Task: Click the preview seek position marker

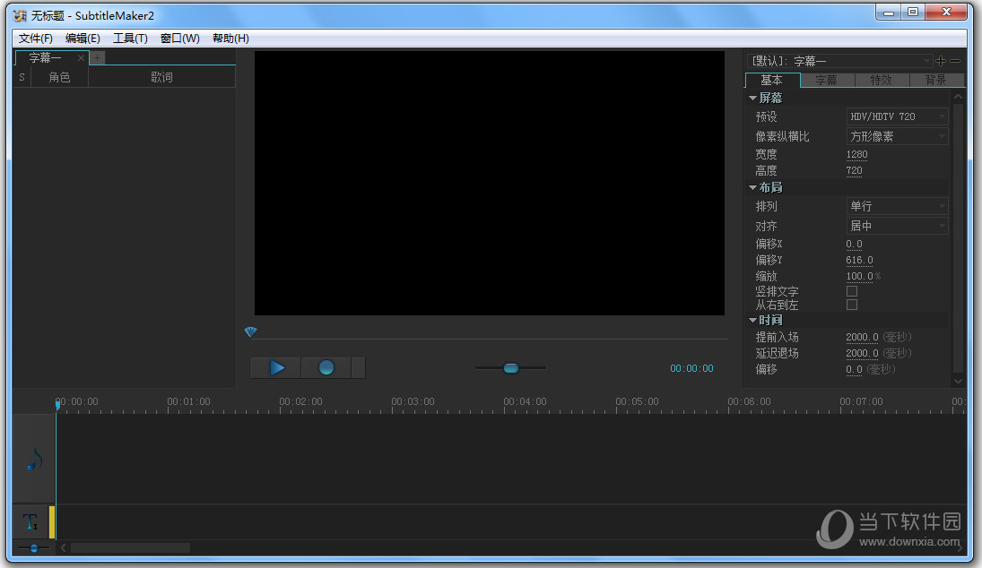Action: 250,331
